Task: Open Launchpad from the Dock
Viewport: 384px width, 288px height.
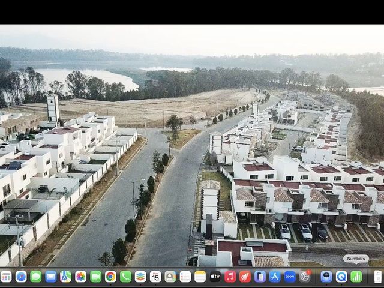Action: [6, 277]
